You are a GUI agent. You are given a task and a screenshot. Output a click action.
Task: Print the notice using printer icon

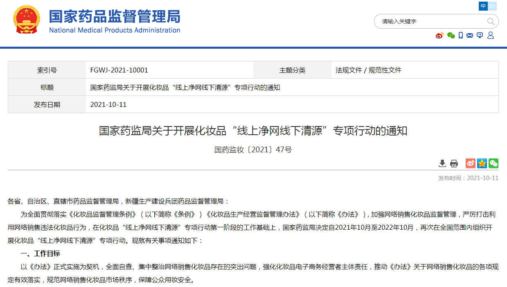tap(453, 163)
